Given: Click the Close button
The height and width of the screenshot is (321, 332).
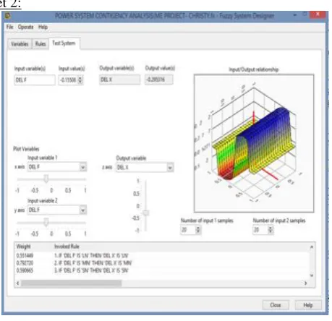Looking at the screenshot, I should tap(276, 305).
